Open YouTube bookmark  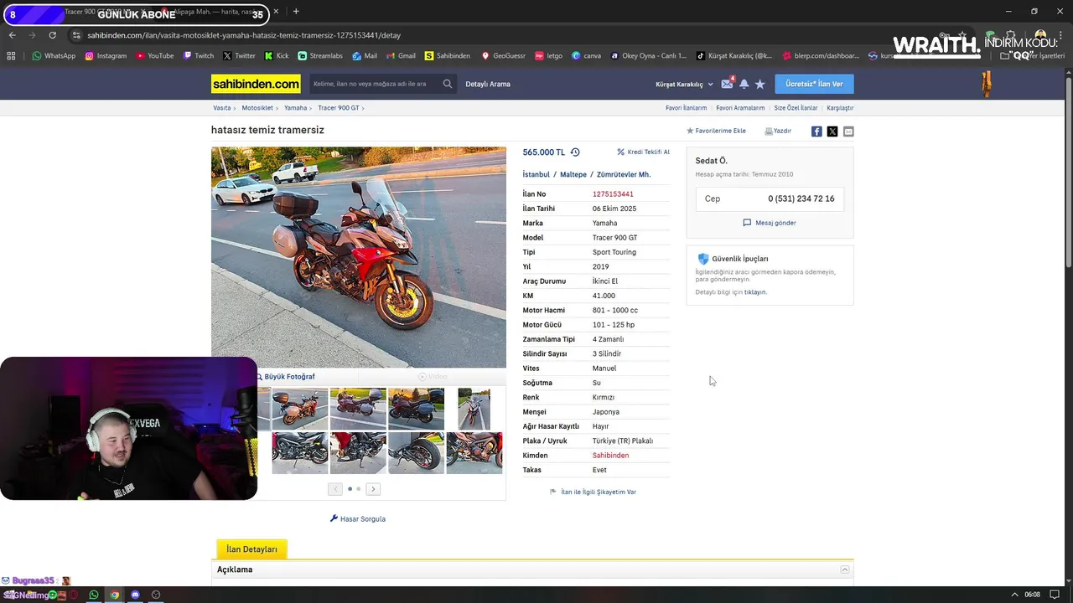(155, 56)
